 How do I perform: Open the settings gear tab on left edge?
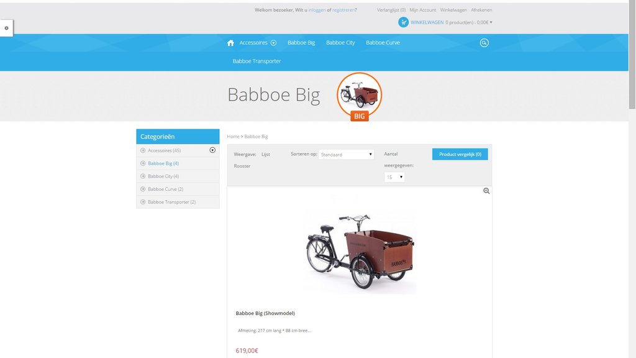coord(6,28)
